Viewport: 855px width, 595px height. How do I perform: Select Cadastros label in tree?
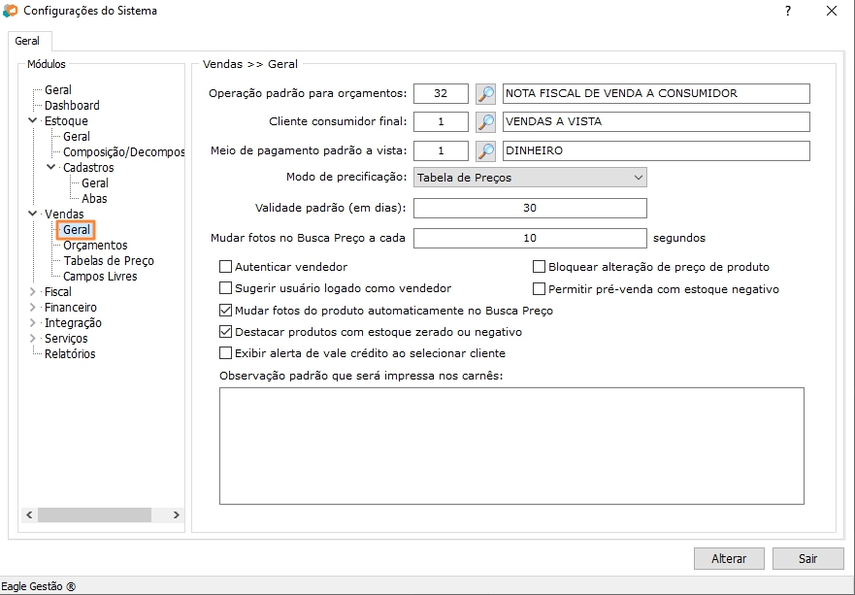[88, 167]
